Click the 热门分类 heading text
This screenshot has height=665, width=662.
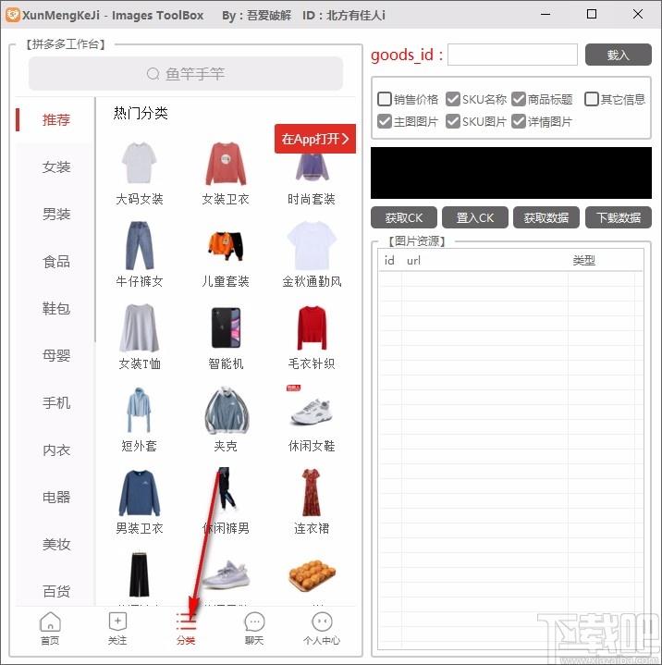coord(141,113)
